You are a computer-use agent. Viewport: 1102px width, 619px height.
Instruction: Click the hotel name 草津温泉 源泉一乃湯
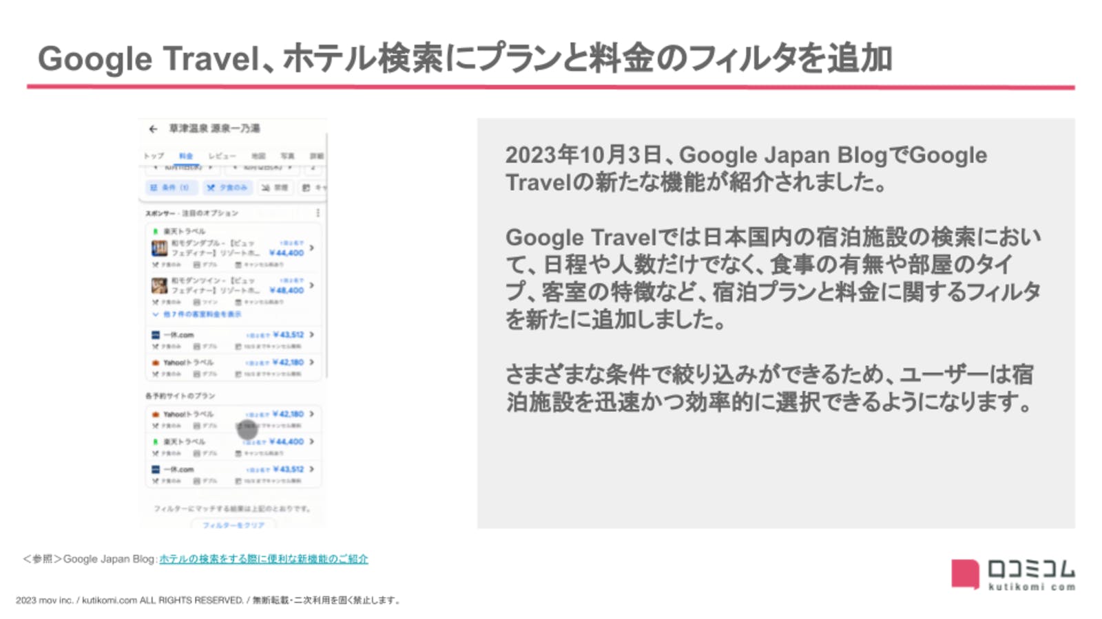click(214, 129)
